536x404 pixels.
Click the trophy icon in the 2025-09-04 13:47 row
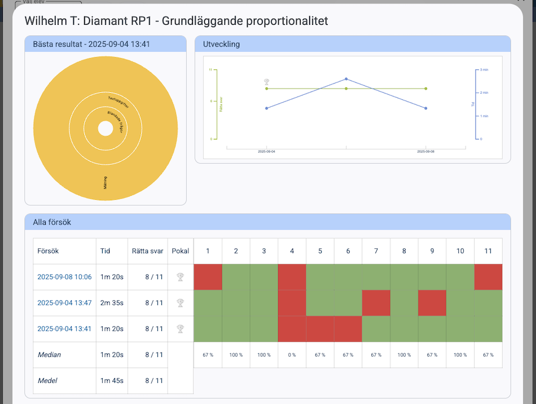[180, 303]
